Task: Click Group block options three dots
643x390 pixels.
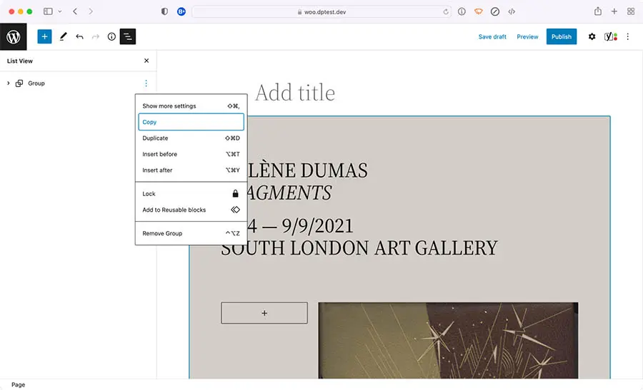Action: [x=146, y=83]
